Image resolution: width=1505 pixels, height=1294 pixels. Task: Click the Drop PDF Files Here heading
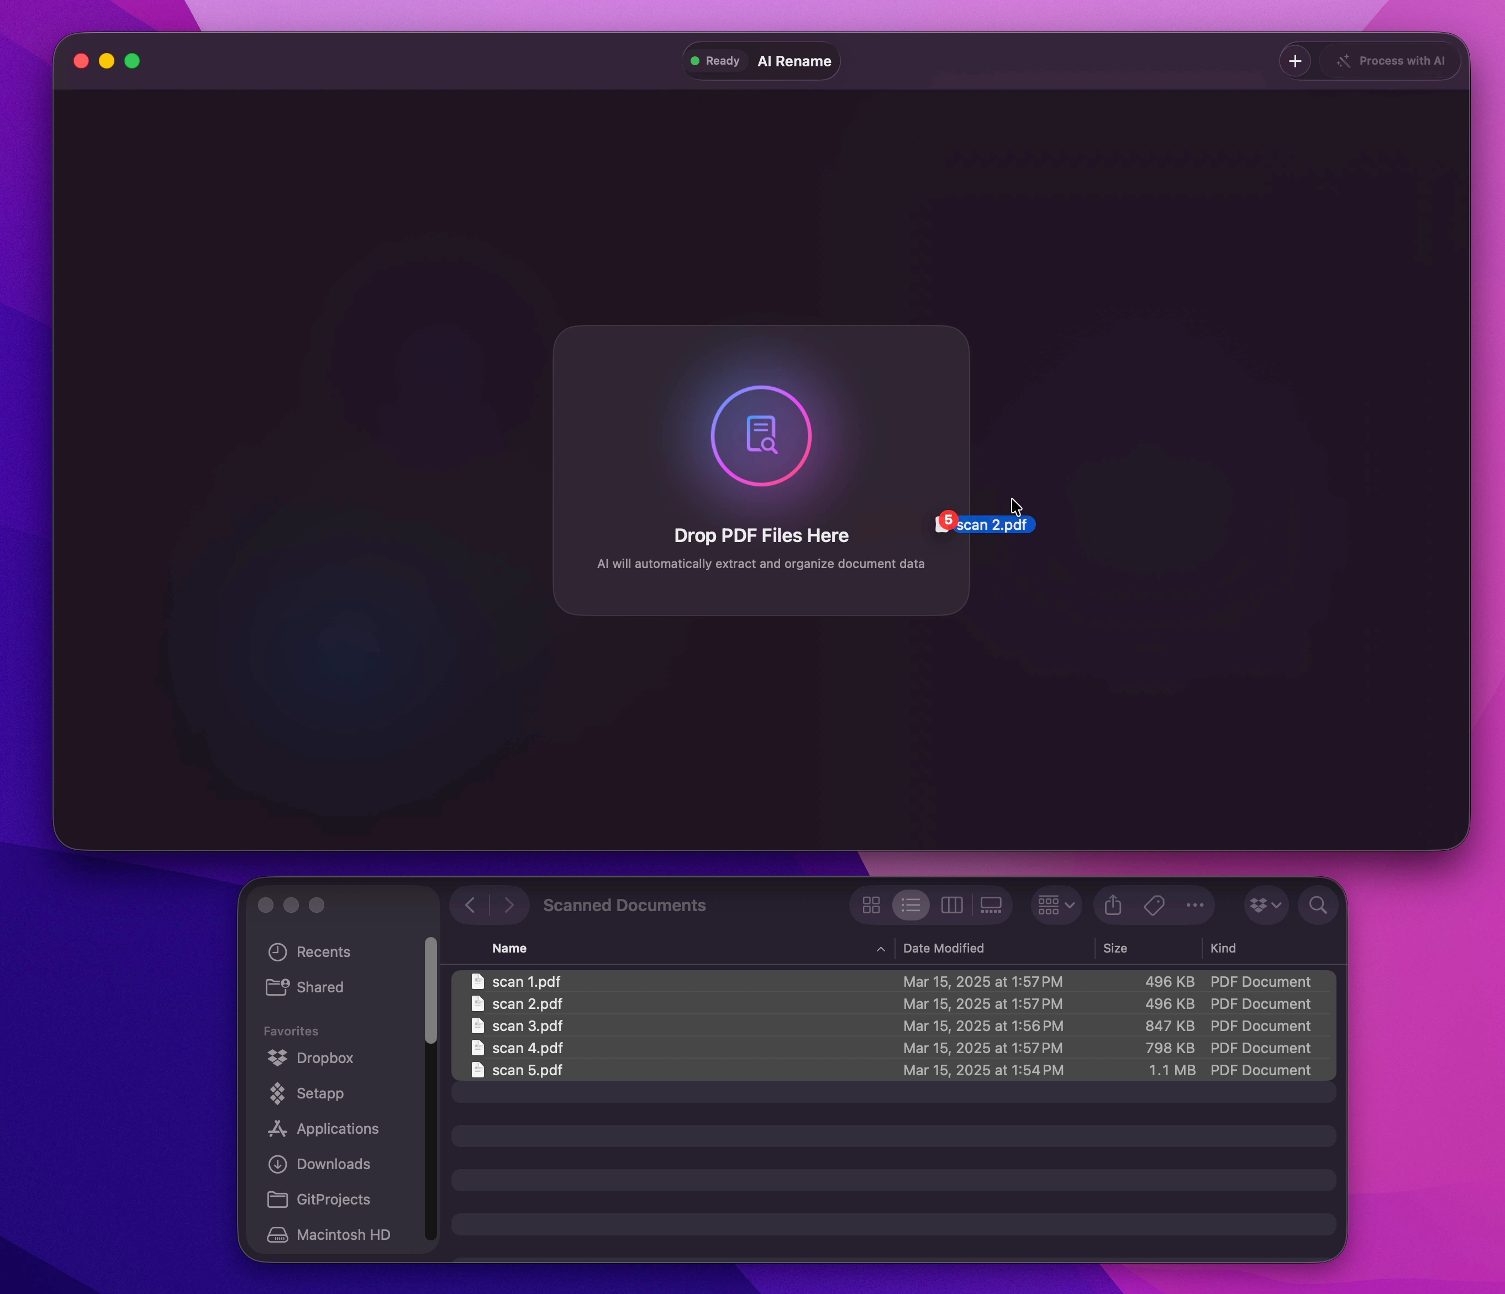coord(761,535)
